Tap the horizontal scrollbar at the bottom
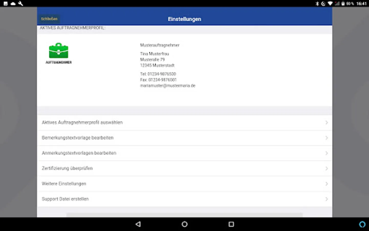 coord(184,215)
